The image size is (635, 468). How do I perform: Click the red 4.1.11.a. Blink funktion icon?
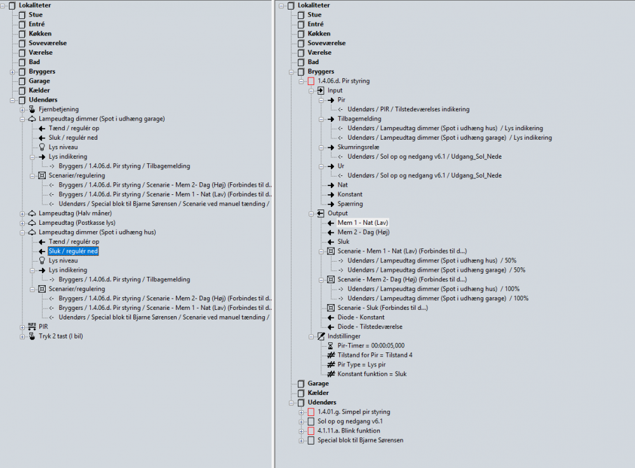tap(311, 431)
